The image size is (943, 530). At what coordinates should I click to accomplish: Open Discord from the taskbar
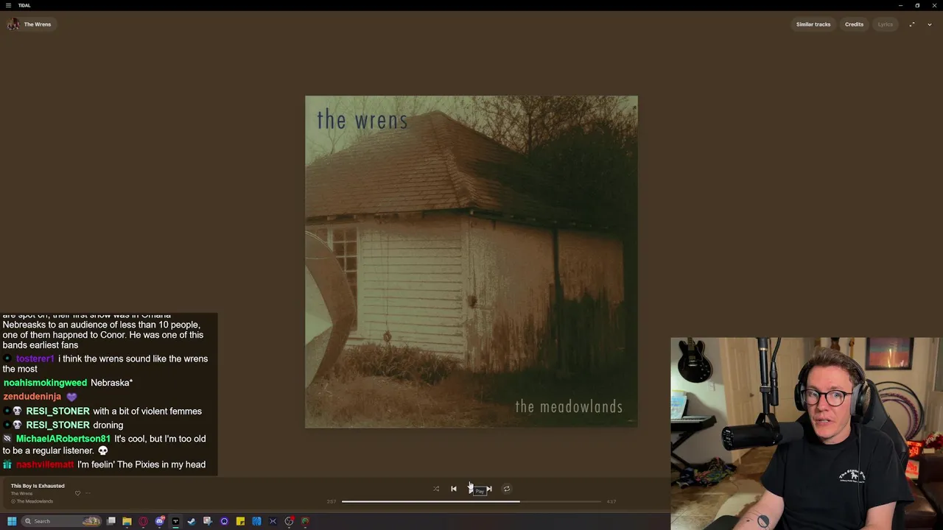(159, 521)
